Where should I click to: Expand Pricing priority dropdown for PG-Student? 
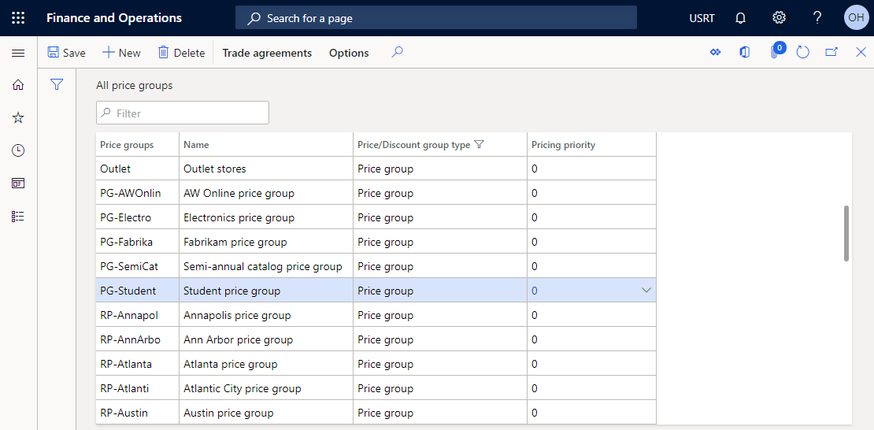pyautogui.click(x=646, y=291)
